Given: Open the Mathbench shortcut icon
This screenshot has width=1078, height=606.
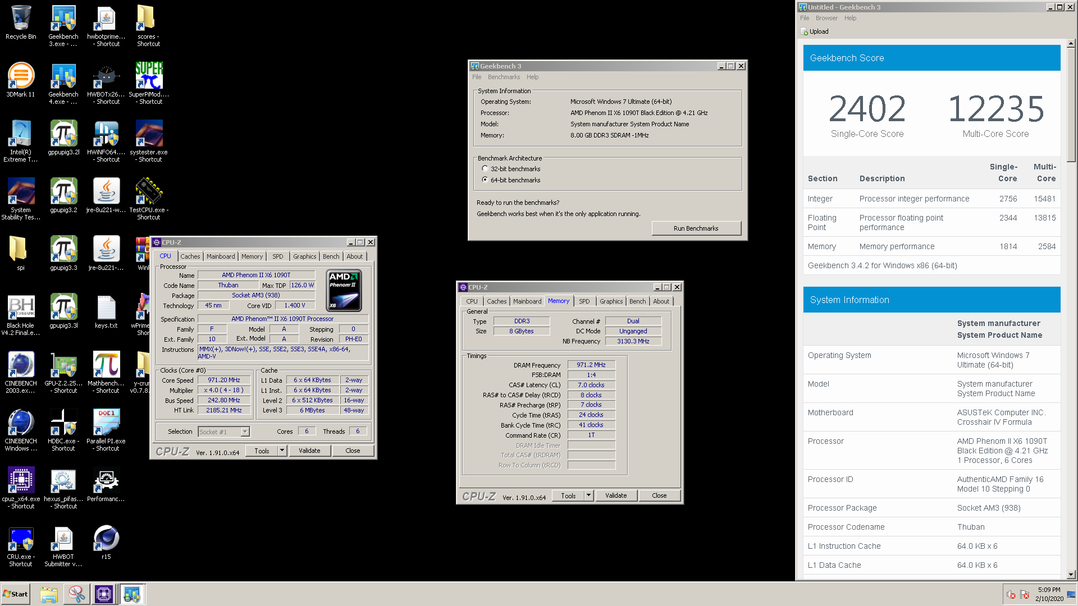Looking at the screenshot, I should (x=106, y=373).
